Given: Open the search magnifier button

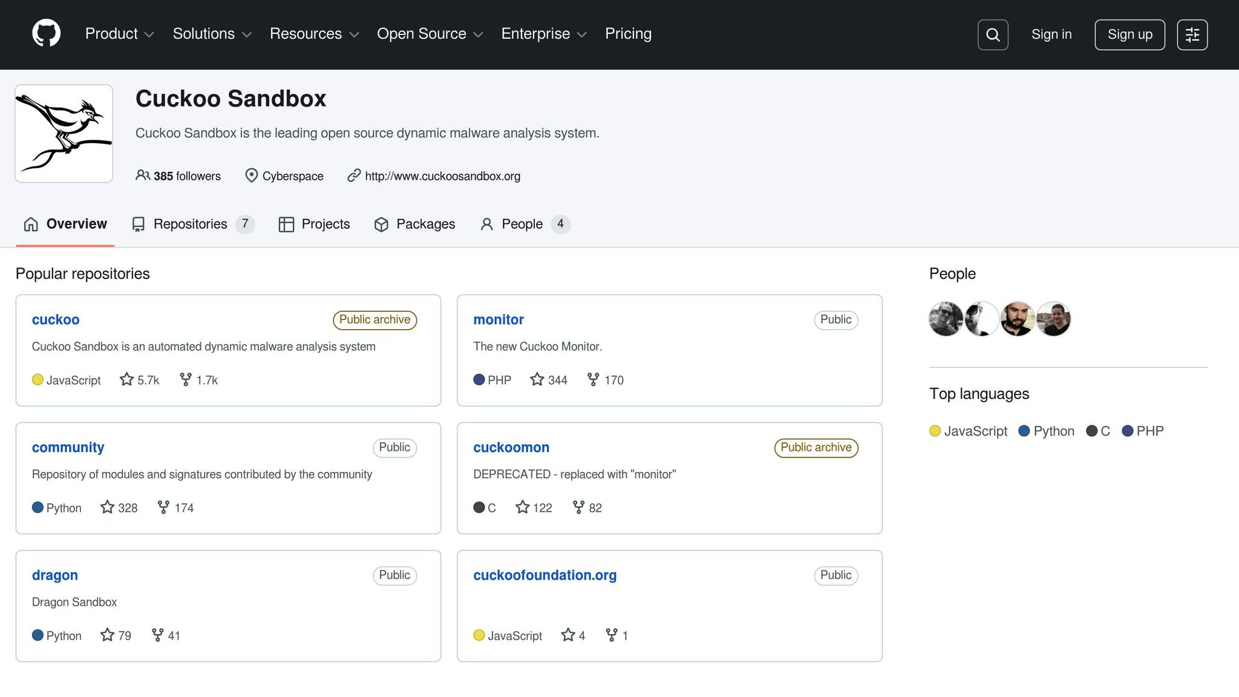Looking at the screenshot, I should click(993, 34).
